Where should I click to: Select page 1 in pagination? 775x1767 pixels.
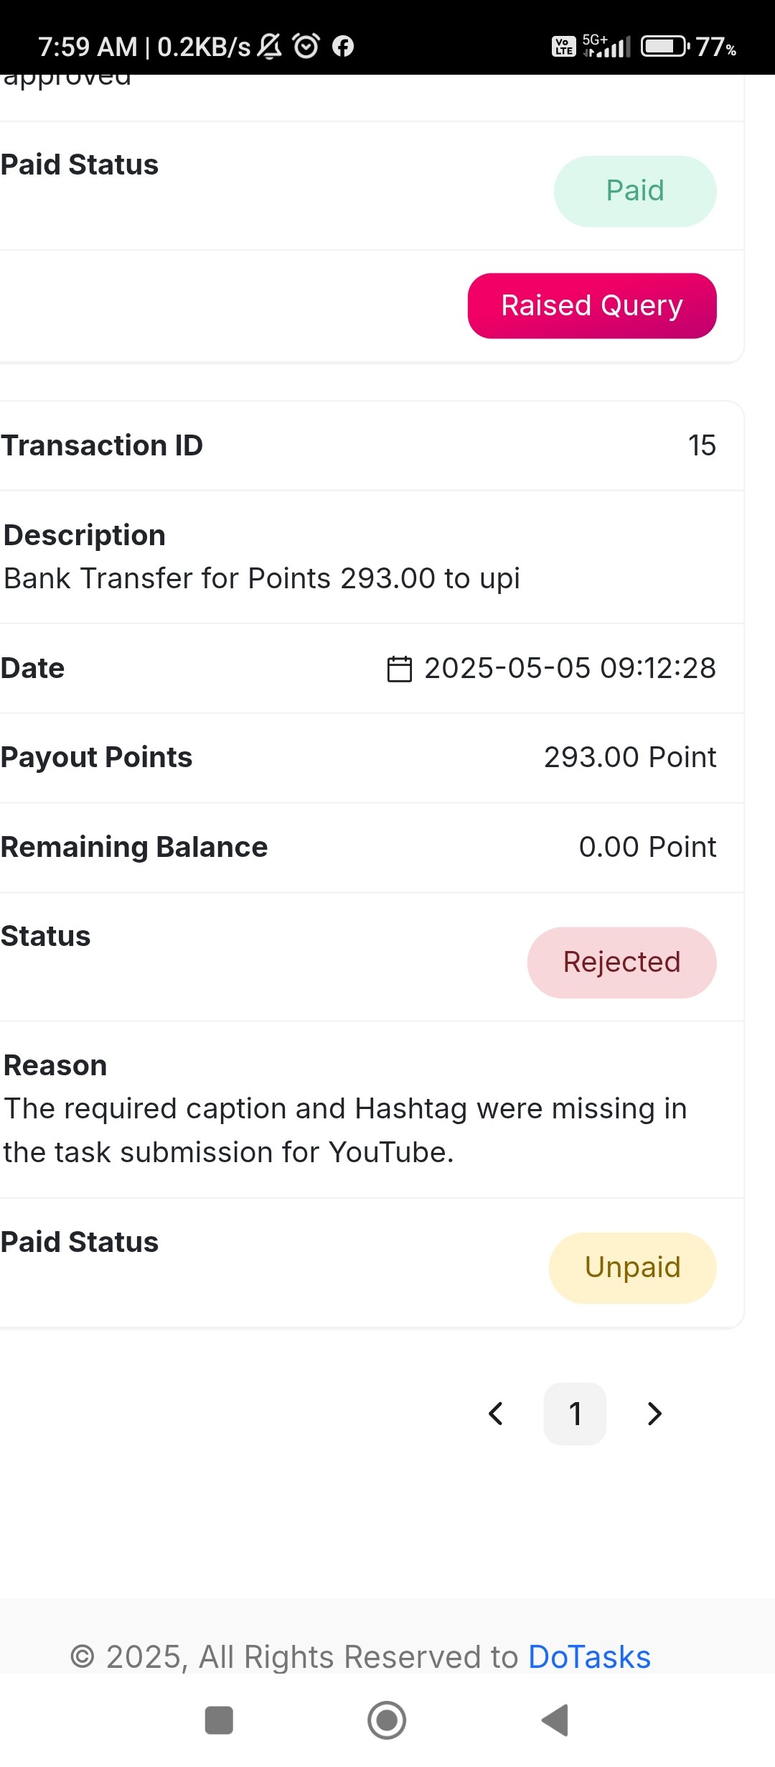(x=575, y=1414)
